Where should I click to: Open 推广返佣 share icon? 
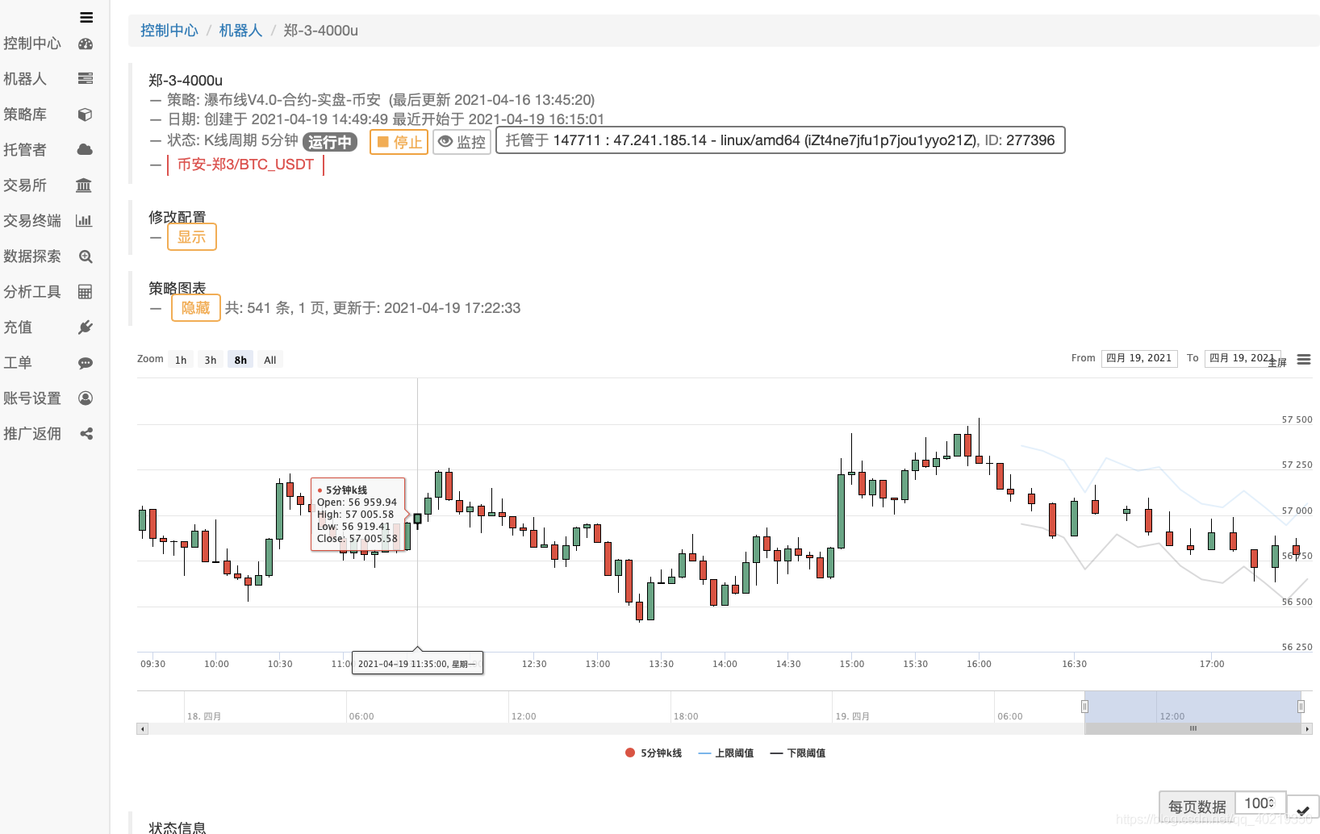[86, 434]
